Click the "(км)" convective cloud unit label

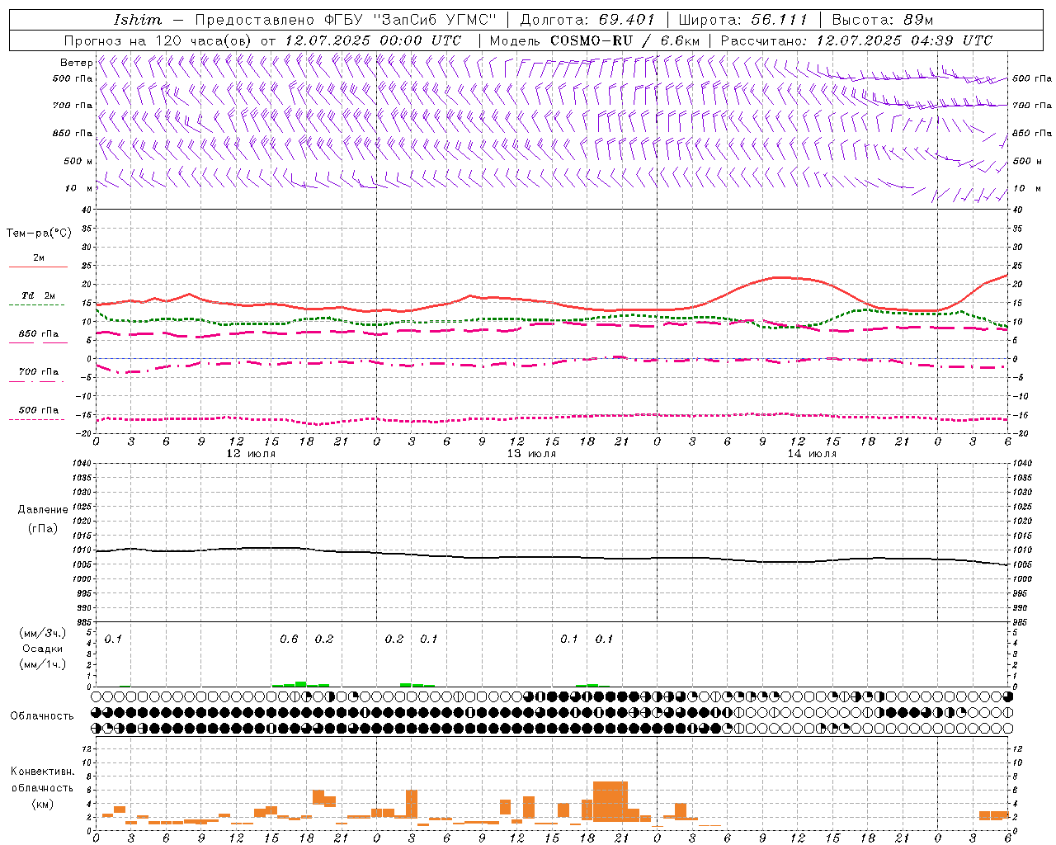(42, 804)
